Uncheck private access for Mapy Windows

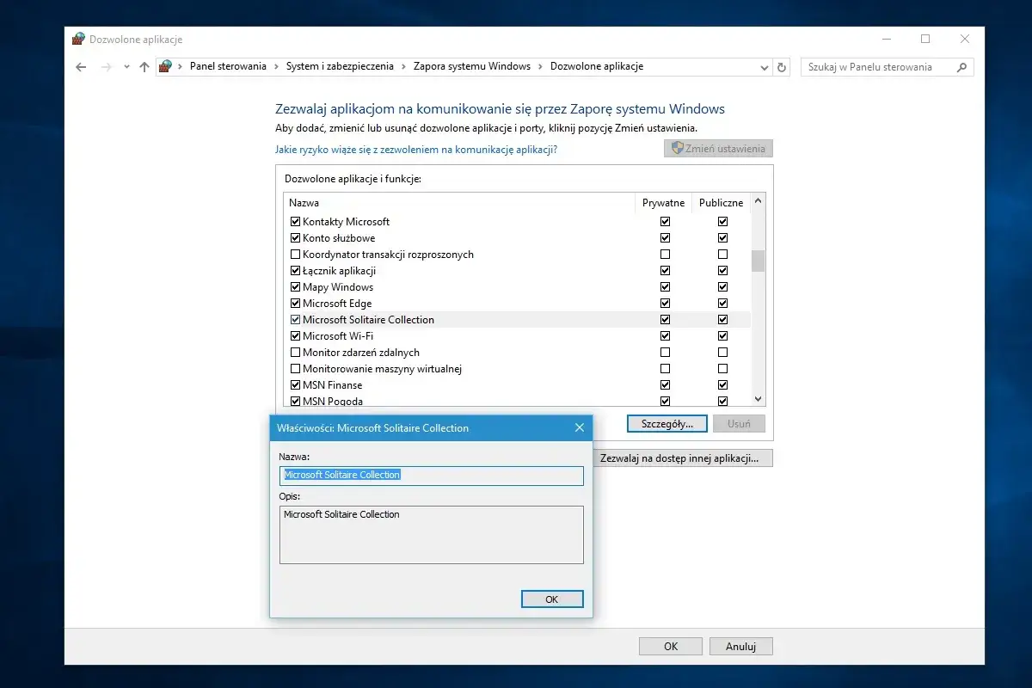(665, 286)
